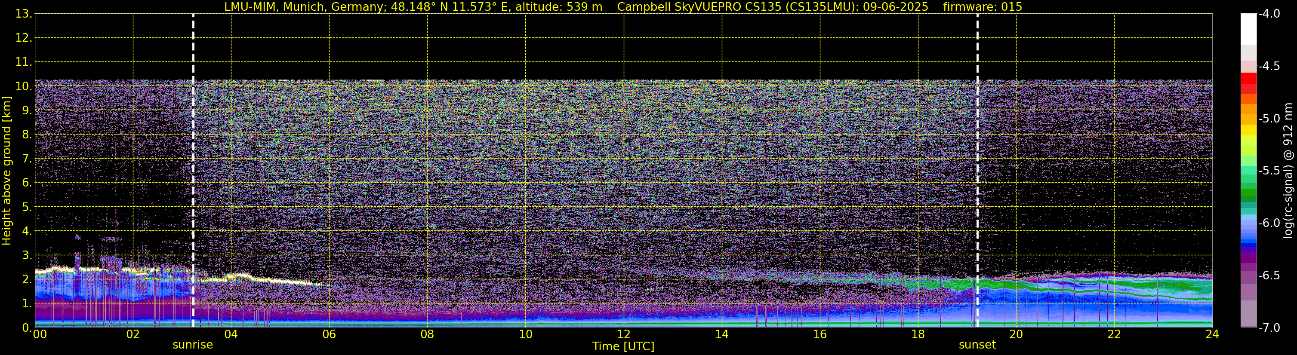Click the height axis tick label '5.'
The height and width of the screenshot is (355, 1297).
click(27, 207)
